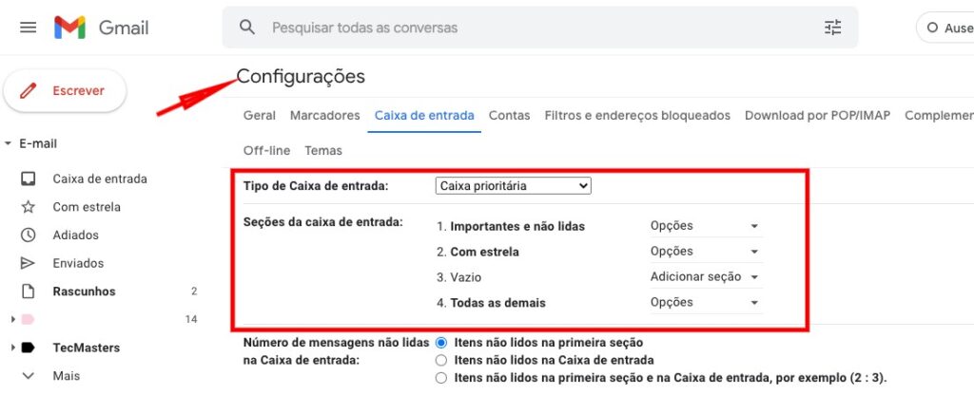This screenshot has height=395, width=974.
Task: Open the Com estrela folder
Action: 86,207
